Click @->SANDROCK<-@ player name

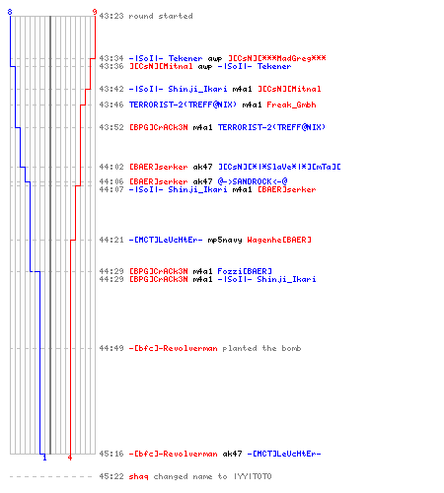[253, 181]
